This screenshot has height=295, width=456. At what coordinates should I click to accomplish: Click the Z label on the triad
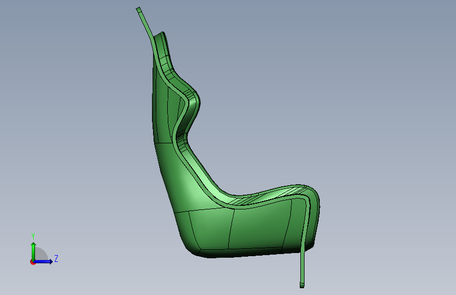[56, 259]
